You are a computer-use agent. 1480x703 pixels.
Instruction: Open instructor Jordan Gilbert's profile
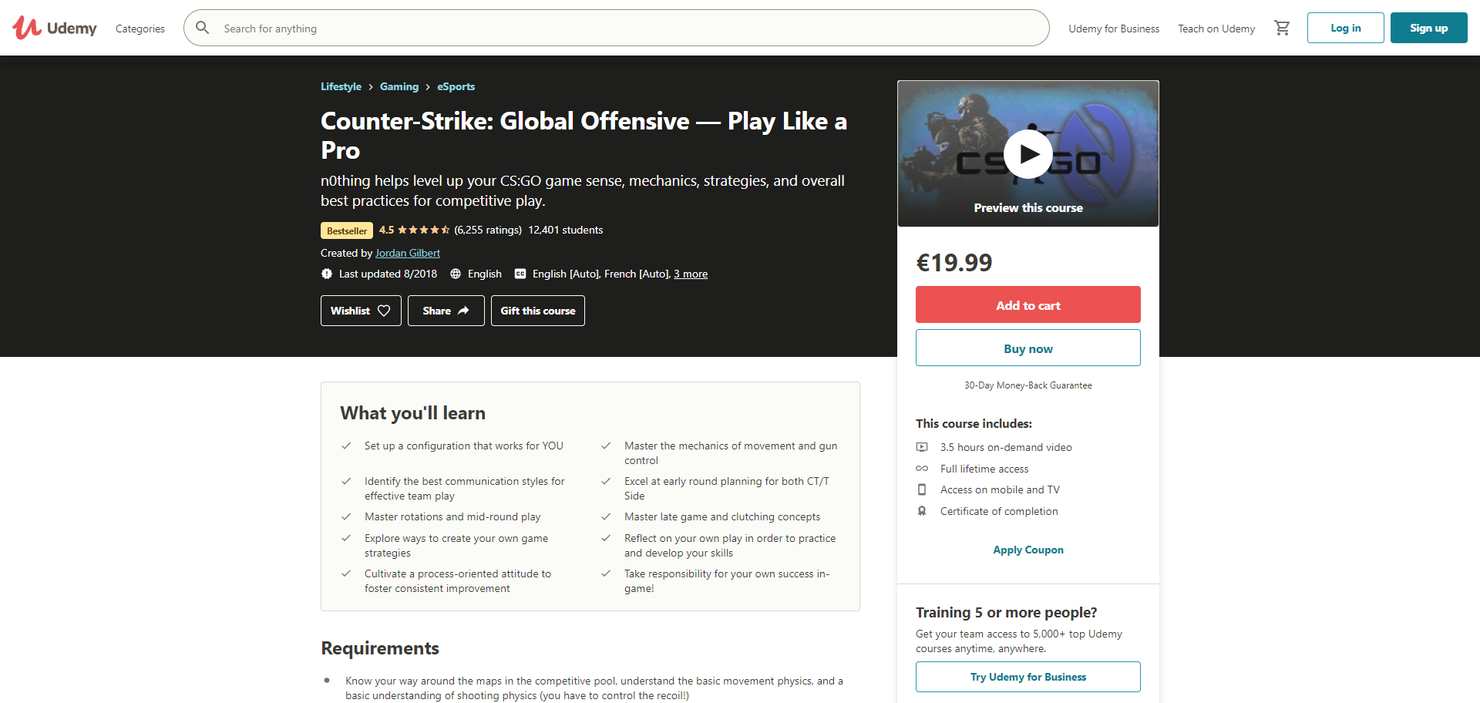(x=408, y=253)
